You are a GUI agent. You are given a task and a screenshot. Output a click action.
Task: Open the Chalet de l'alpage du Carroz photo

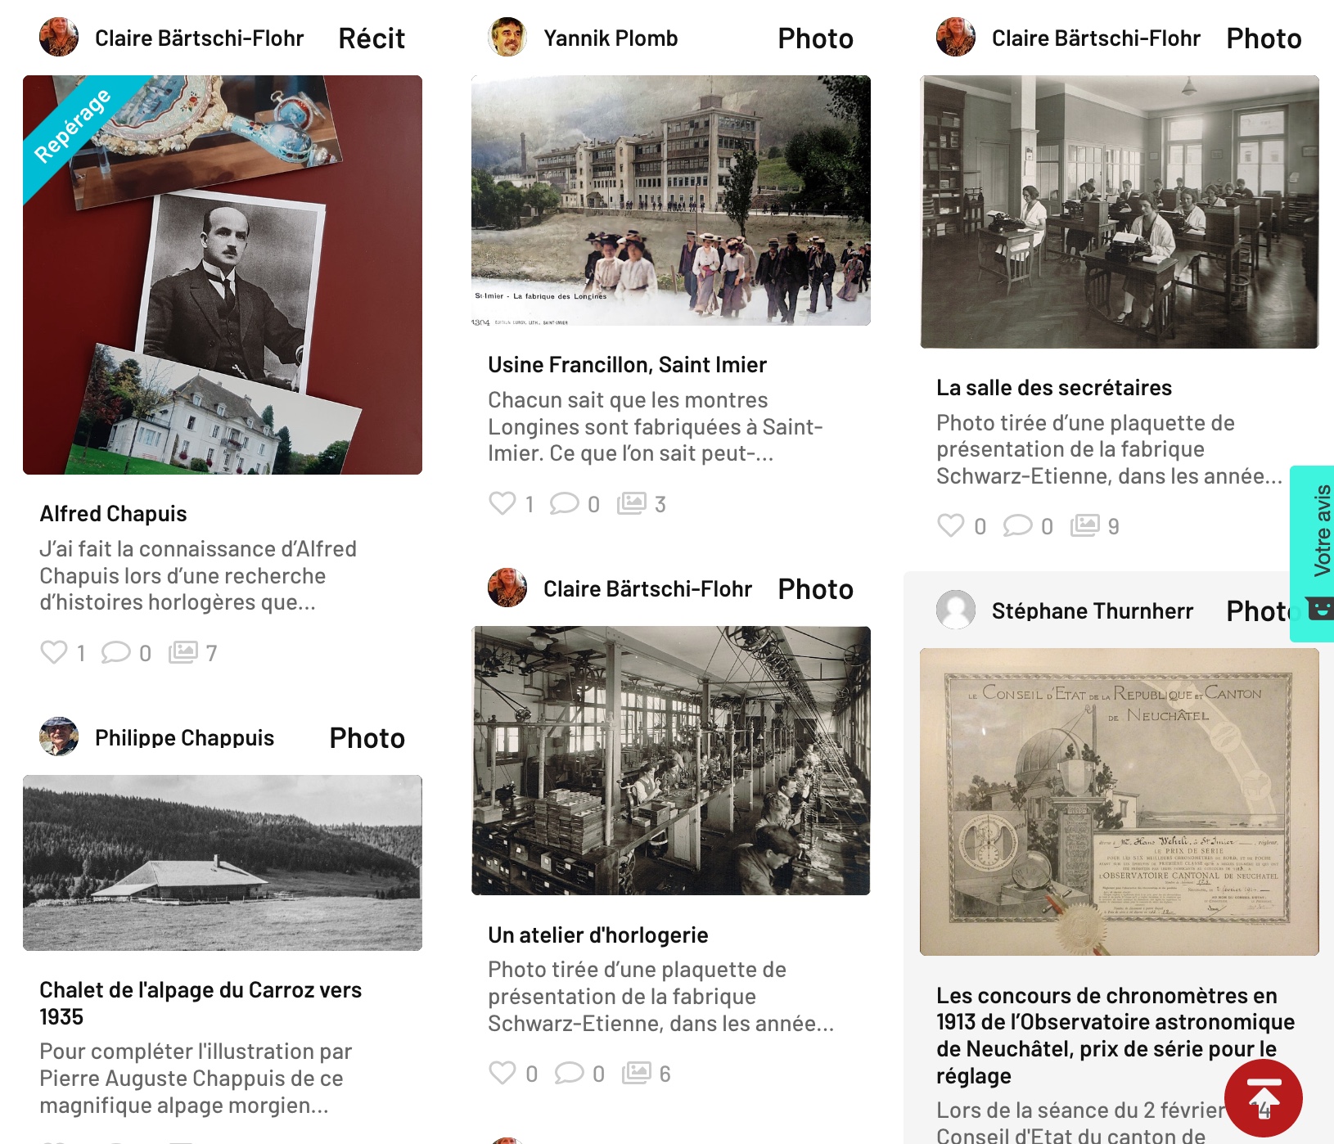(x=223, y=863)
